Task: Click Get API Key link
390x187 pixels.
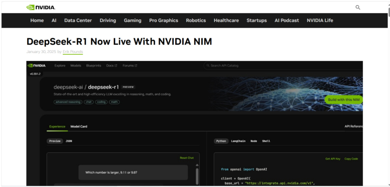Action: [333, 159]
